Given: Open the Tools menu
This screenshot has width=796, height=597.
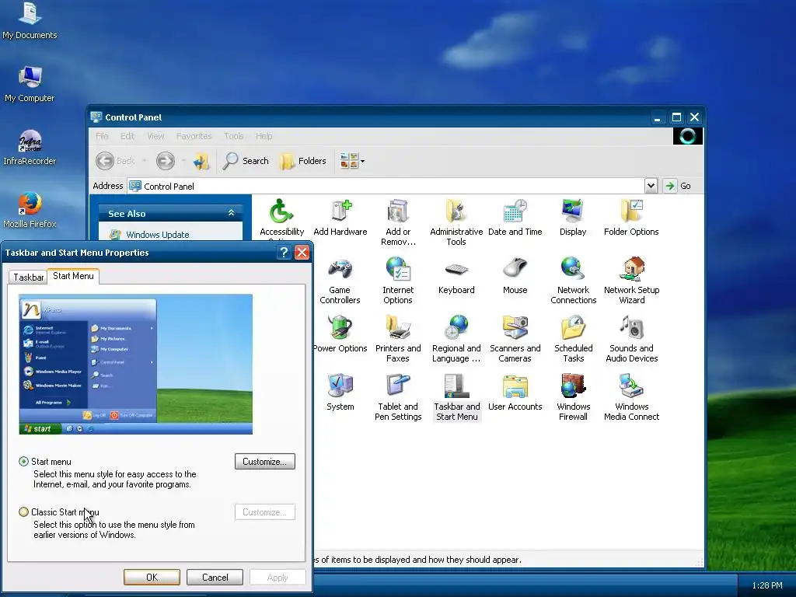Looking at the screenshot, I should 233,136.
